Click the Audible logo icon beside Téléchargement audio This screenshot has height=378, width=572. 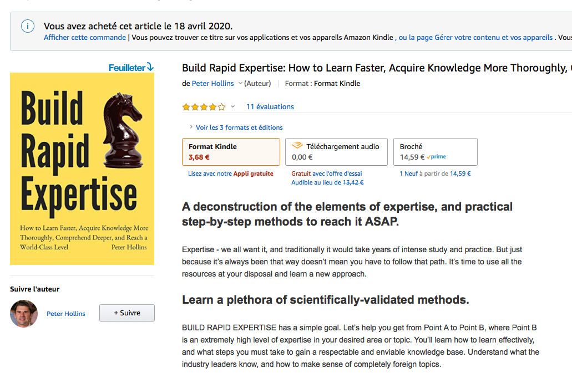pos(297,145)
